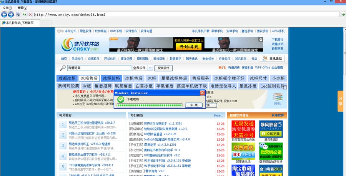The height and width of the screenshot is (176, 346).
Task: Click the green Go arrow beside address bar
Action: (343, 15)
